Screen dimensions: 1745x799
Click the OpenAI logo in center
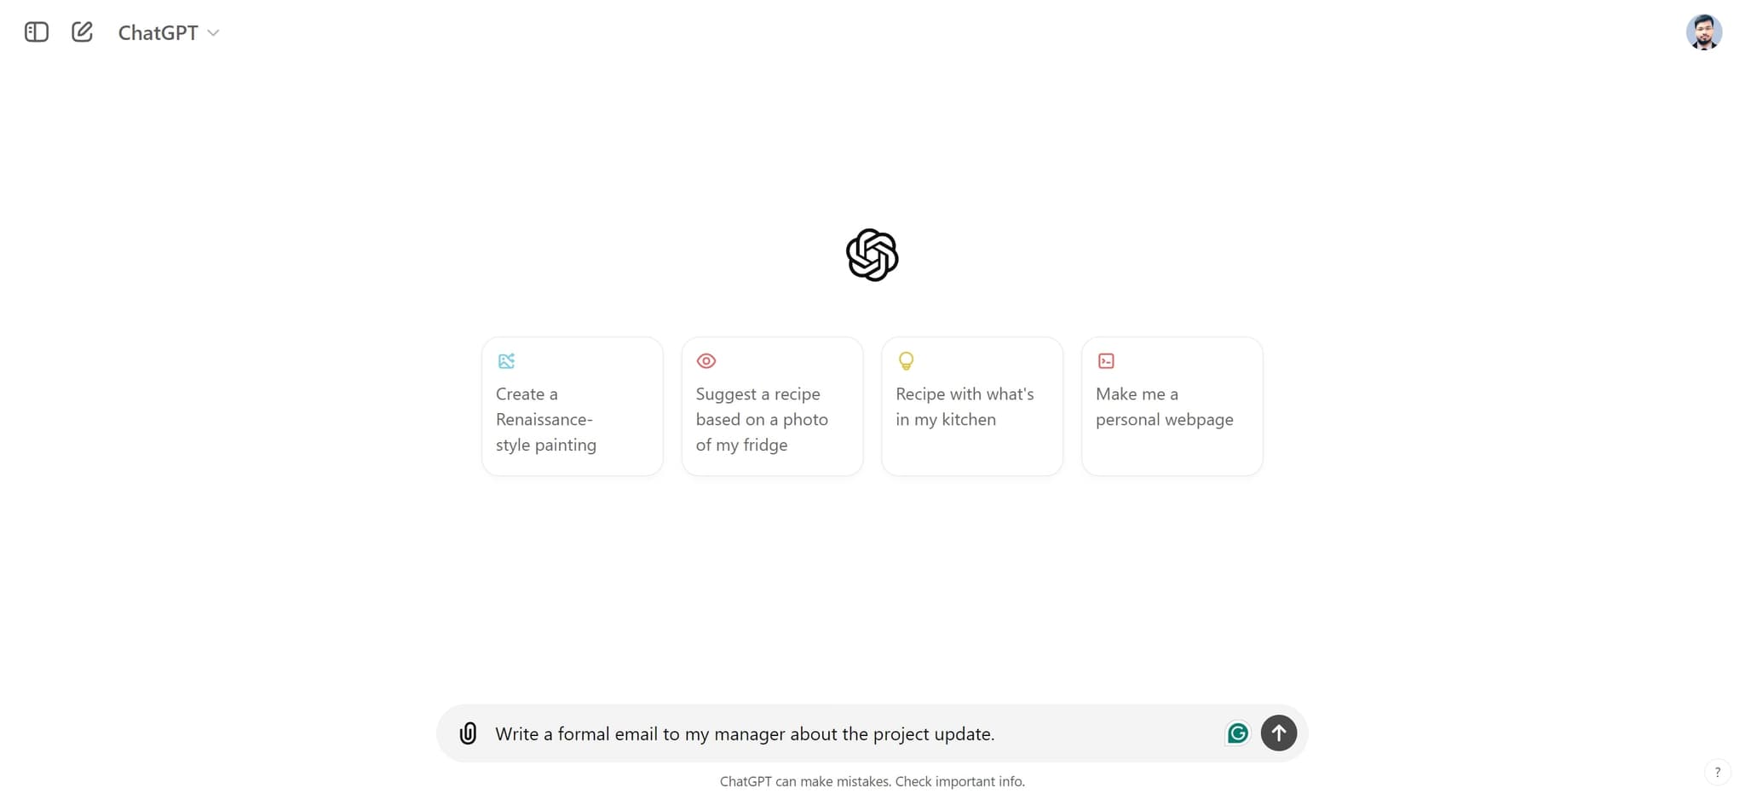pyautogui.click(x=872, y=255)
